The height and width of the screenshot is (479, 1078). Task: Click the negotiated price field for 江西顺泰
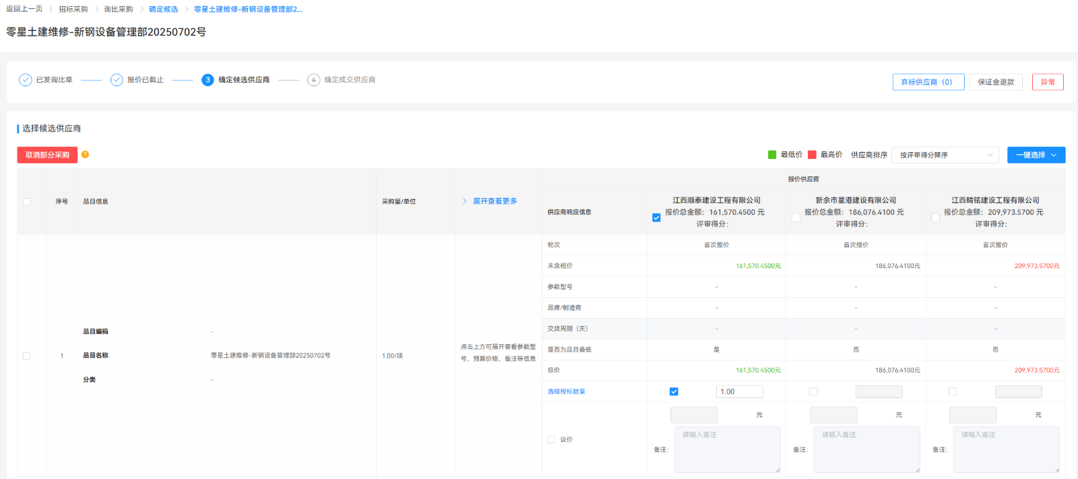(694, 414)
